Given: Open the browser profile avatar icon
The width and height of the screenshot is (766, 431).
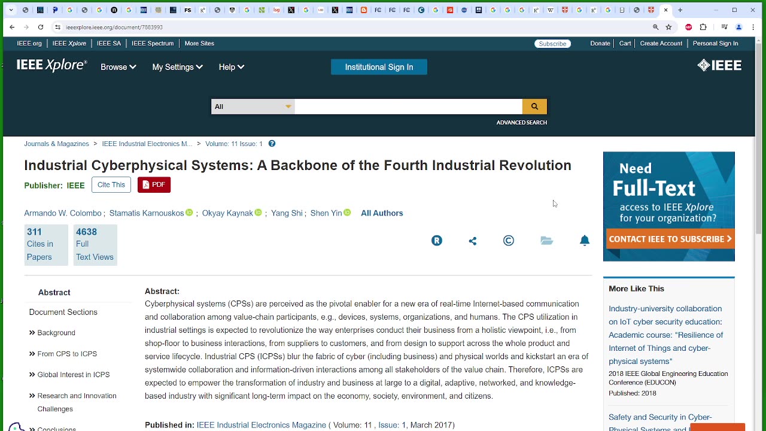Looking at the screenshot, I should pos(738,27).
